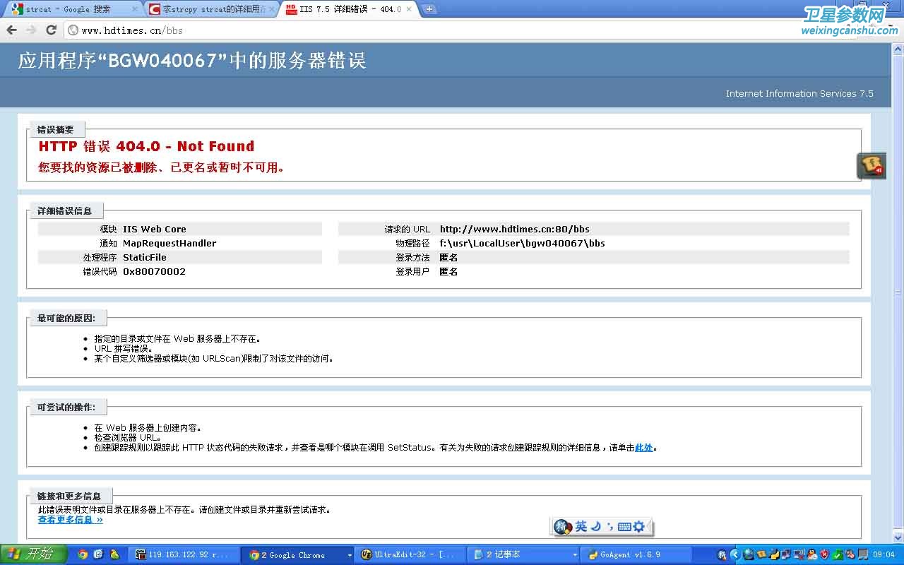The width and height of the screenshot is (904, 565).
Task: Click the clock showing 09:04
Action: [884, 554]
